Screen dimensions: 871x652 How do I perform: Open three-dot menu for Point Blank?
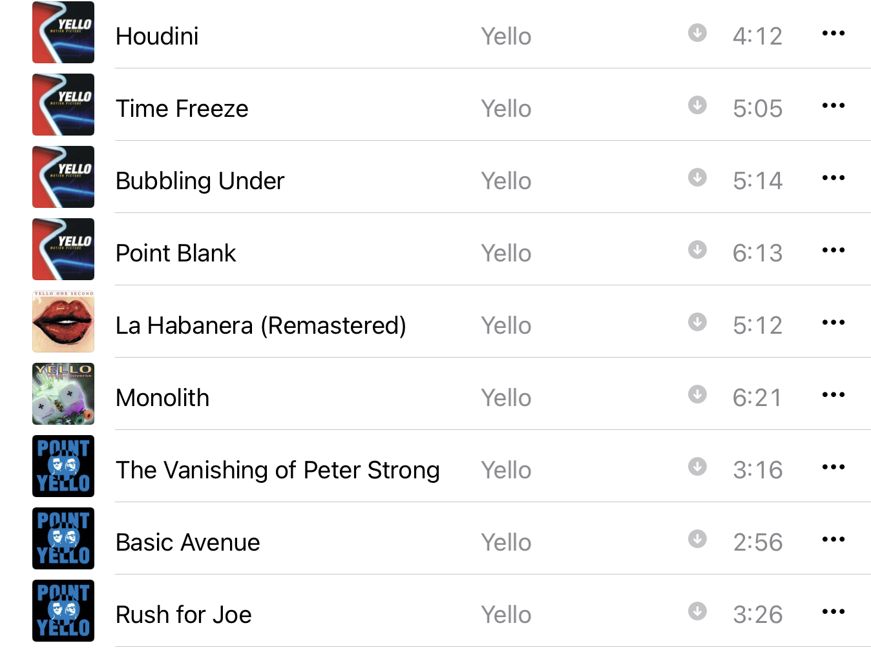coord(833,250)
